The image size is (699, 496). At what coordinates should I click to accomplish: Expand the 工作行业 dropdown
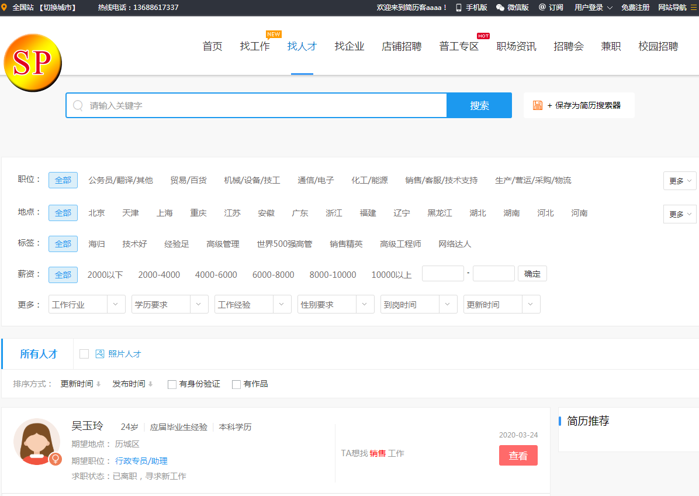87,304
